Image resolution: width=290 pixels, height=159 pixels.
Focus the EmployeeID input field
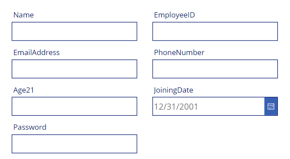pos(215,31)
